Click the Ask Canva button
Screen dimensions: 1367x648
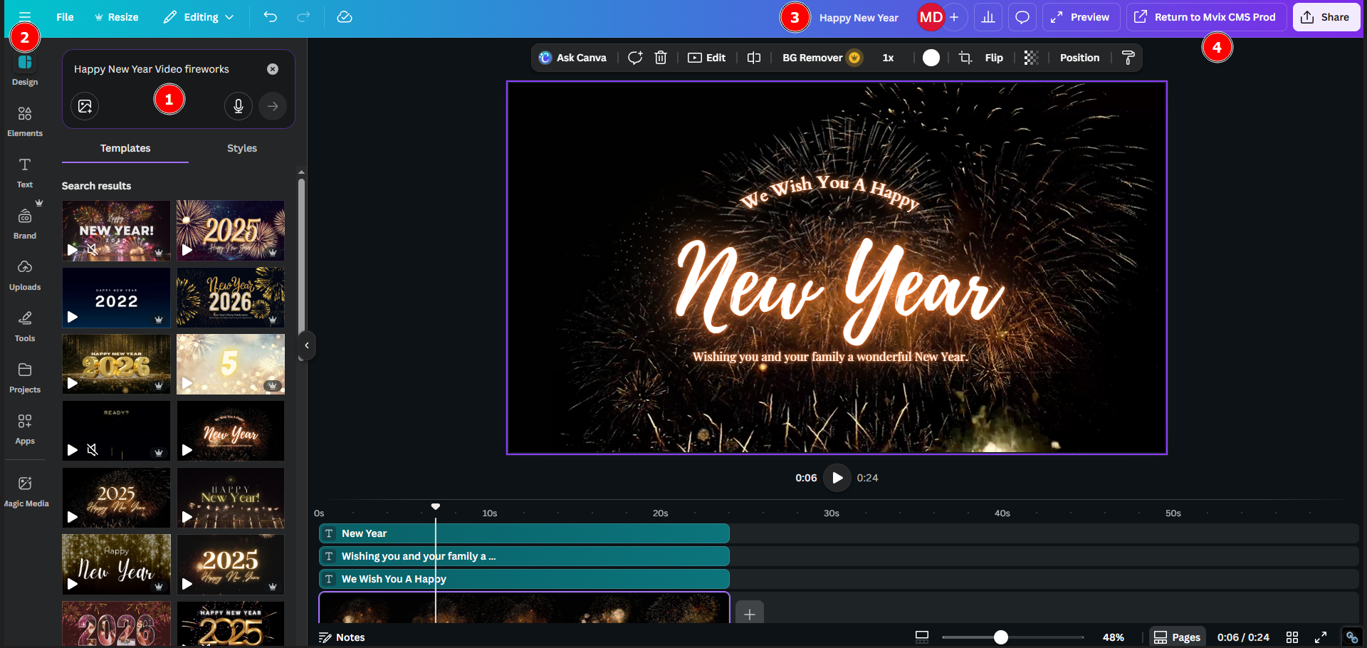click(x=573, y=58)
